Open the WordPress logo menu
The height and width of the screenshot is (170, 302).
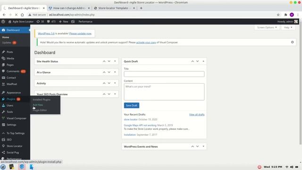[x=3, y=22]
